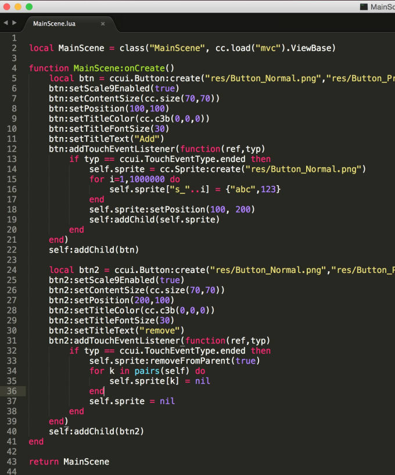Click on "function MainScene:onCreate()" text
The image size is (395, 475).
pyautogui.click(x=102, y=68)
